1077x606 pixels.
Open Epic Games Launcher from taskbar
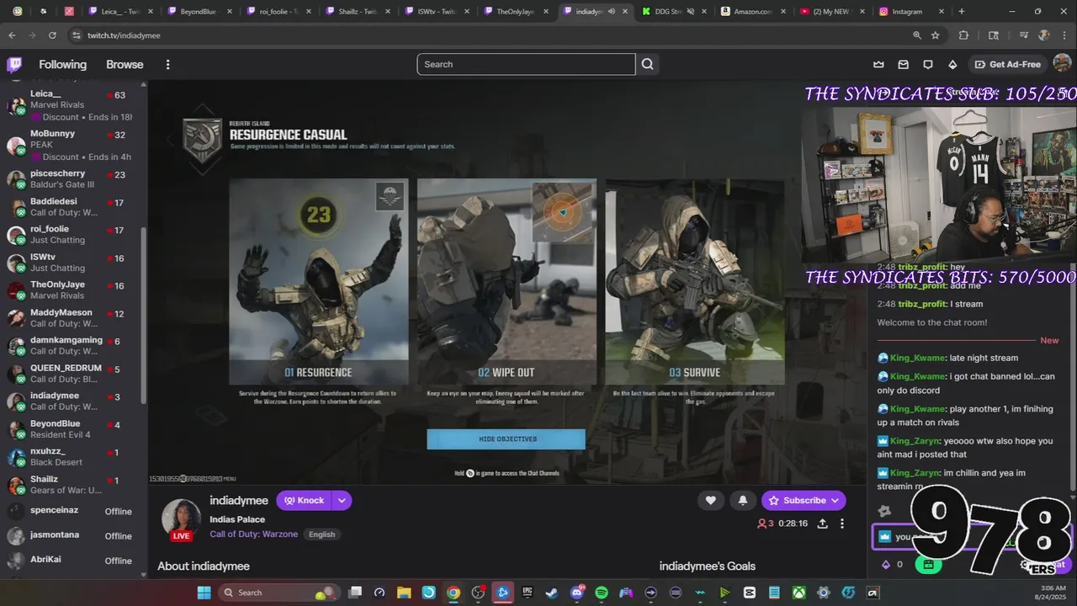coord(528,593)
